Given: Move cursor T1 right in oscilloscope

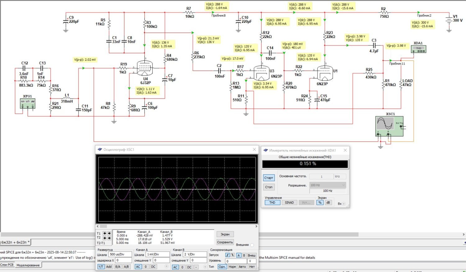Looking at the screenshot, I should 109,233.
